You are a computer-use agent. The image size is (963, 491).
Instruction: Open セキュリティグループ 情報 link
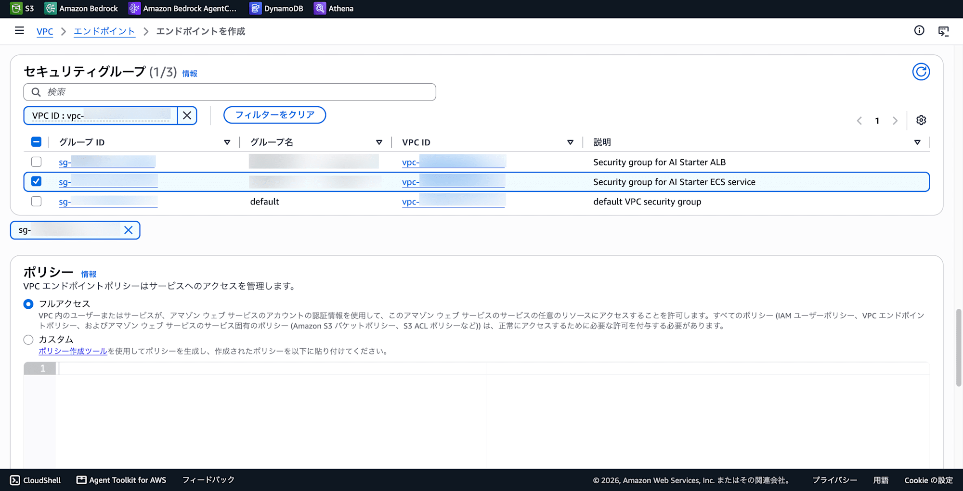pyautogui.click(x=190, y=74)
